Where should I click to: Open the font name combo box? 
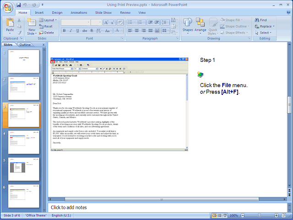(x=76, y=22)
